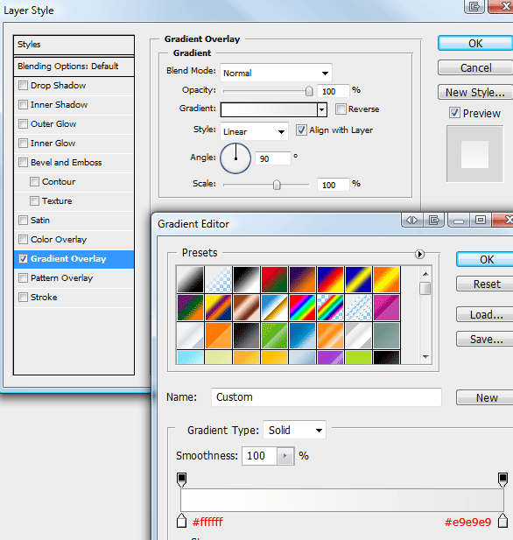This screenshot has height=540, width=513.
Task: Choose the black to white gradient preset
Action: pos(246,279)
